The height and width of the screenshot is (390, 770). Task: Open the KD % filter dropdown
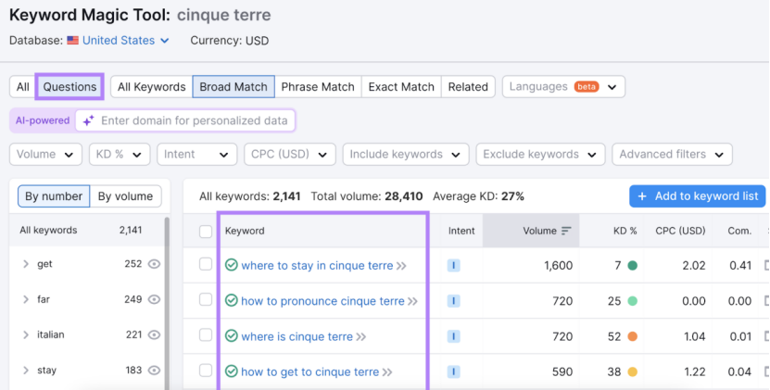120,155
